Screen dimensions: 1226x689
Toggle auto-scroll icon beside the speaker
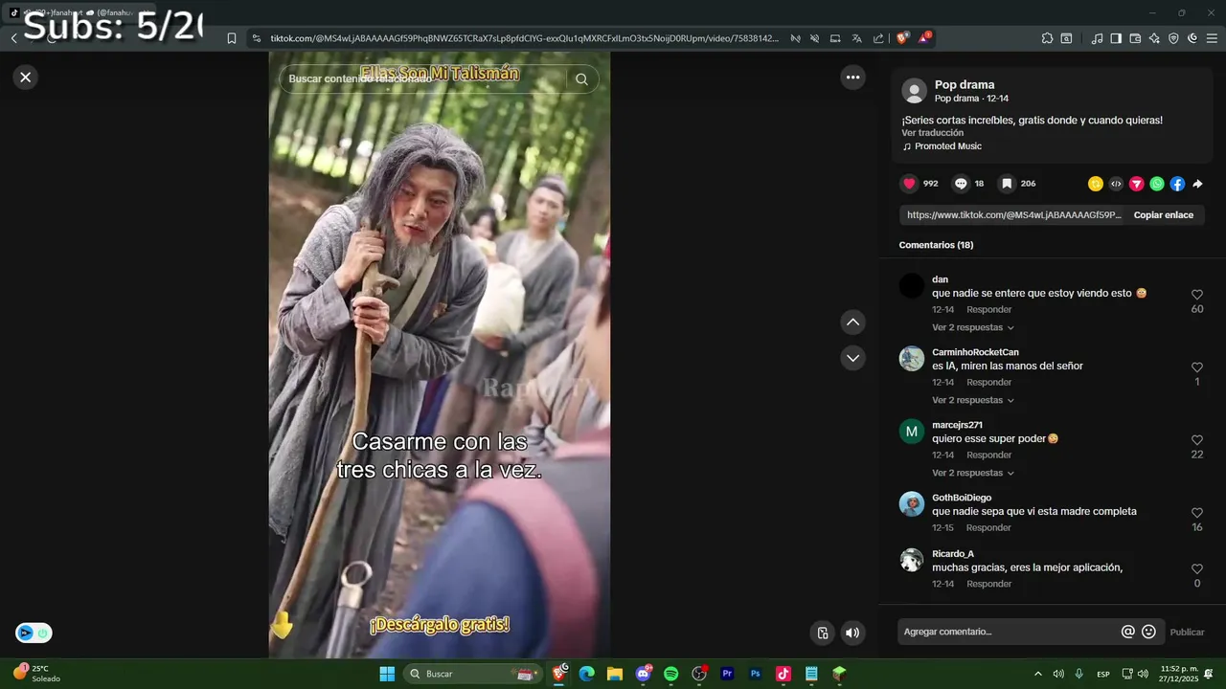pyautogui.click(x=822, y=633)
